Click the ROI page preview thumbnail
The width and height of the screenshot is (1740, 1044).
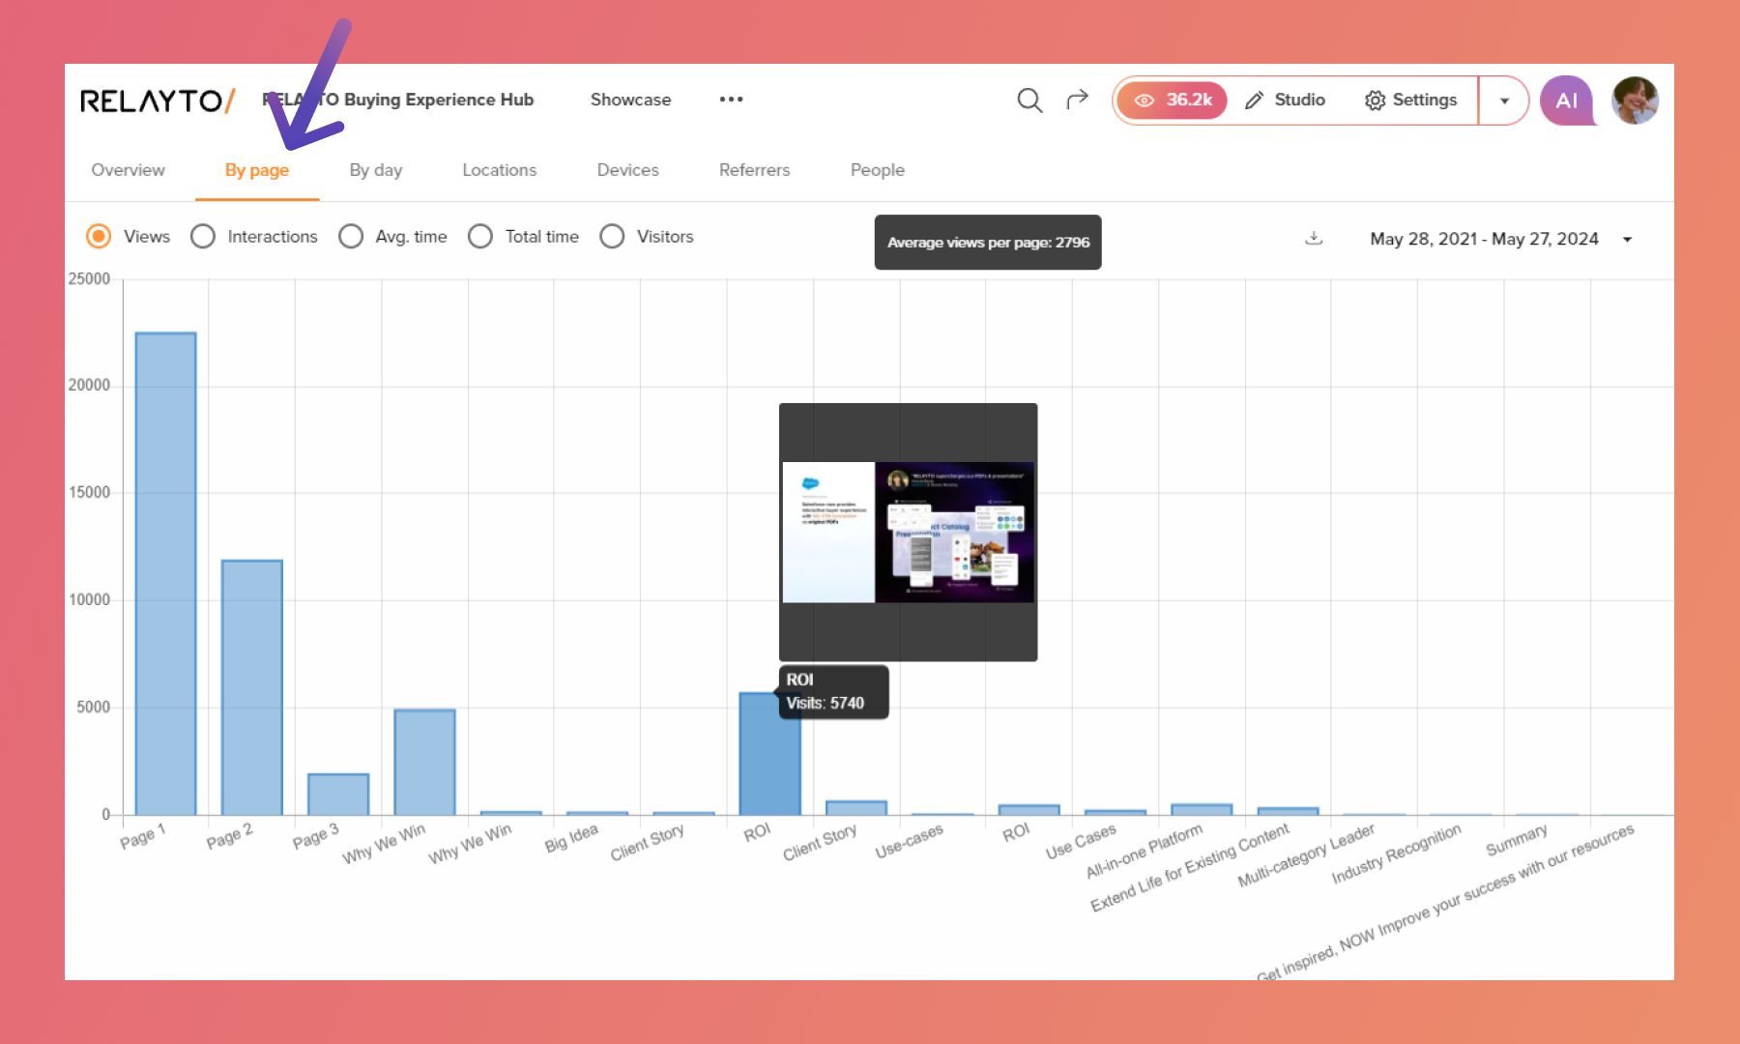pyautogui.click(x=909, y=533)
